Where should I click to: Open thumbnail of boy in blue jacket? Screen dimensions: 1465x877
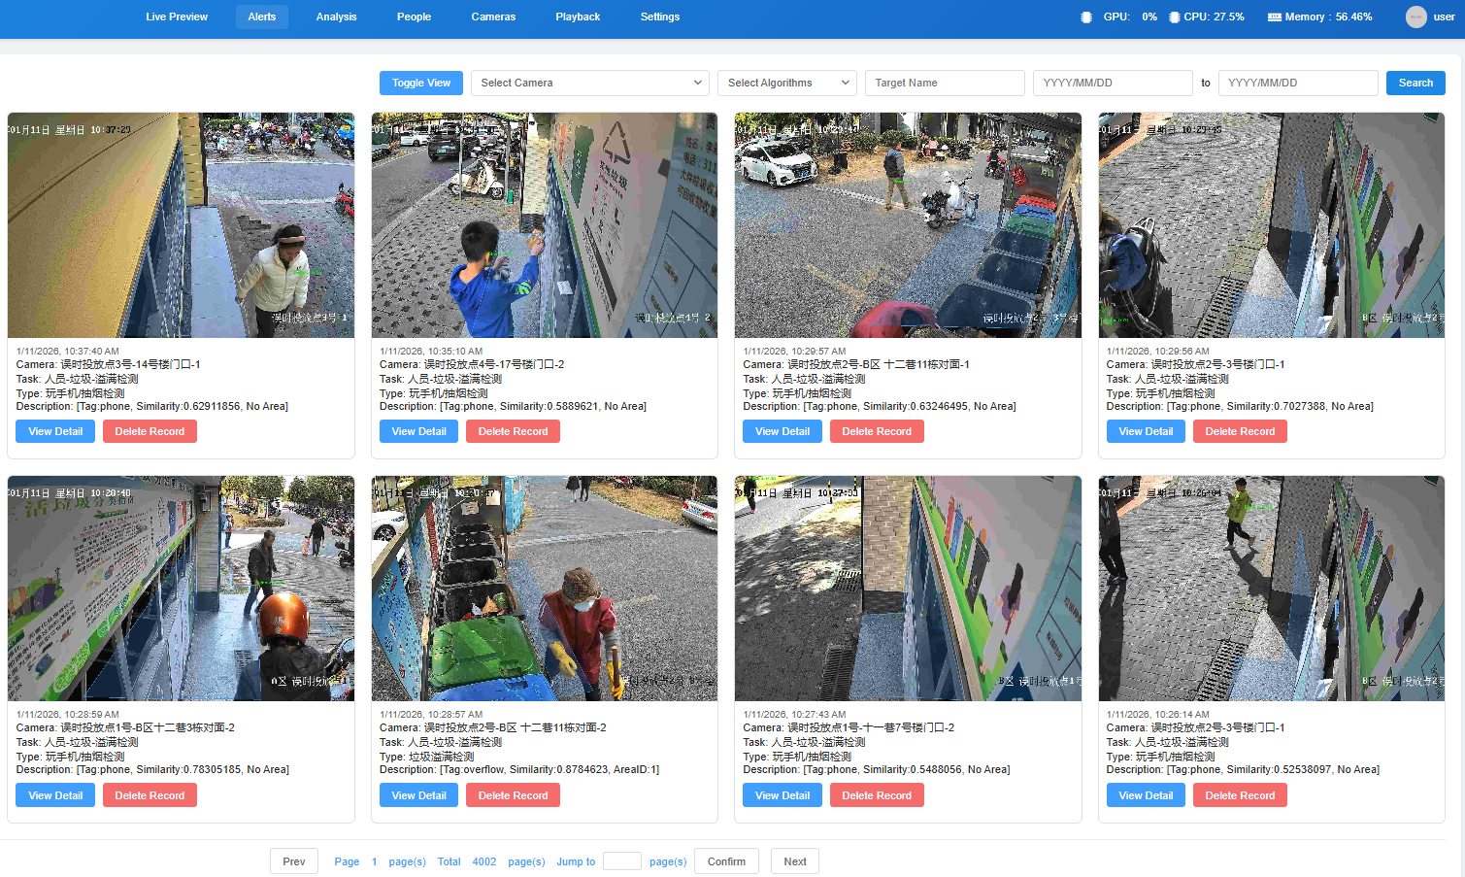pyautogui.click(x=545, y=225)
